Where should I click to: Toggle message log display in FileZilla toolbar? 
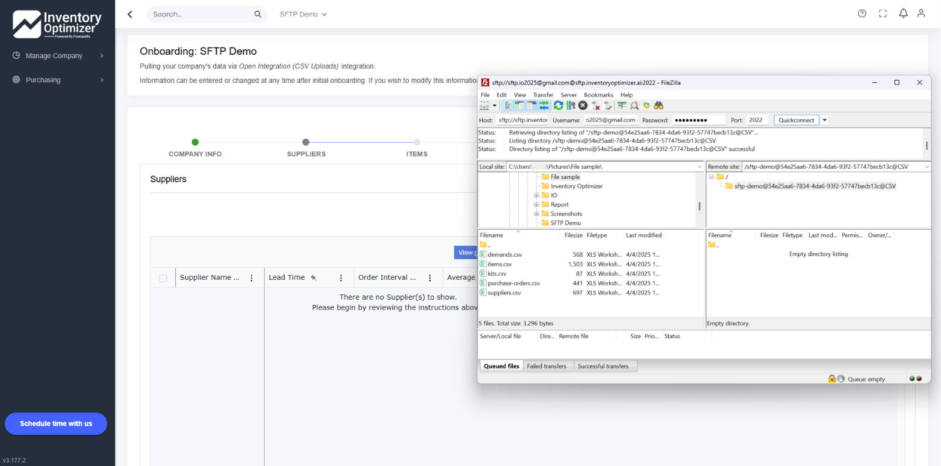pyautogui.click(x=508, y=106)
